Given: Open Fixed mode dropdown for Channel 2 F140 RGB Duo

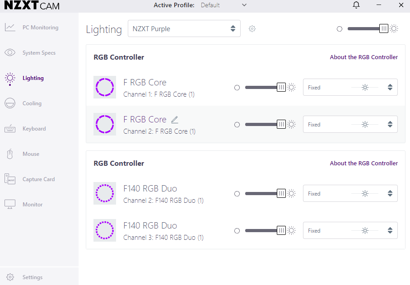Looking at the screenshot, I should pos(350,193).
